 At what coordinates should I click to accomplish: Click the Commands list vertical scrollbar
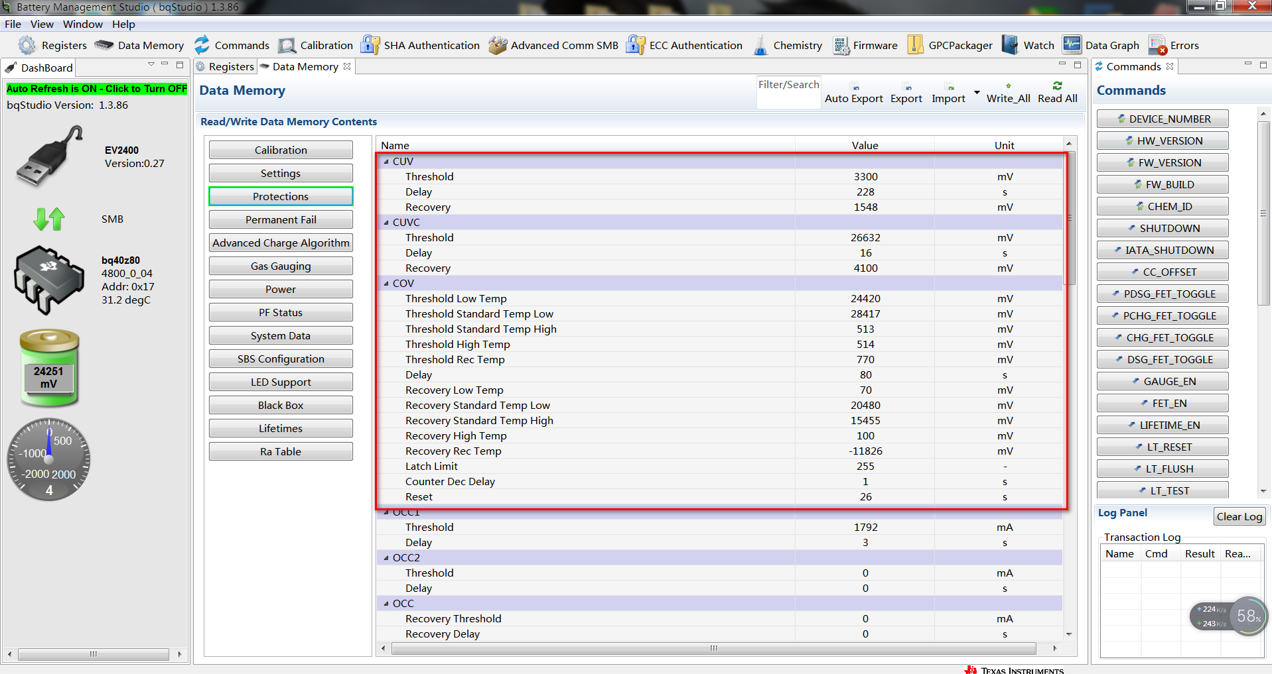coord(1263,212)
